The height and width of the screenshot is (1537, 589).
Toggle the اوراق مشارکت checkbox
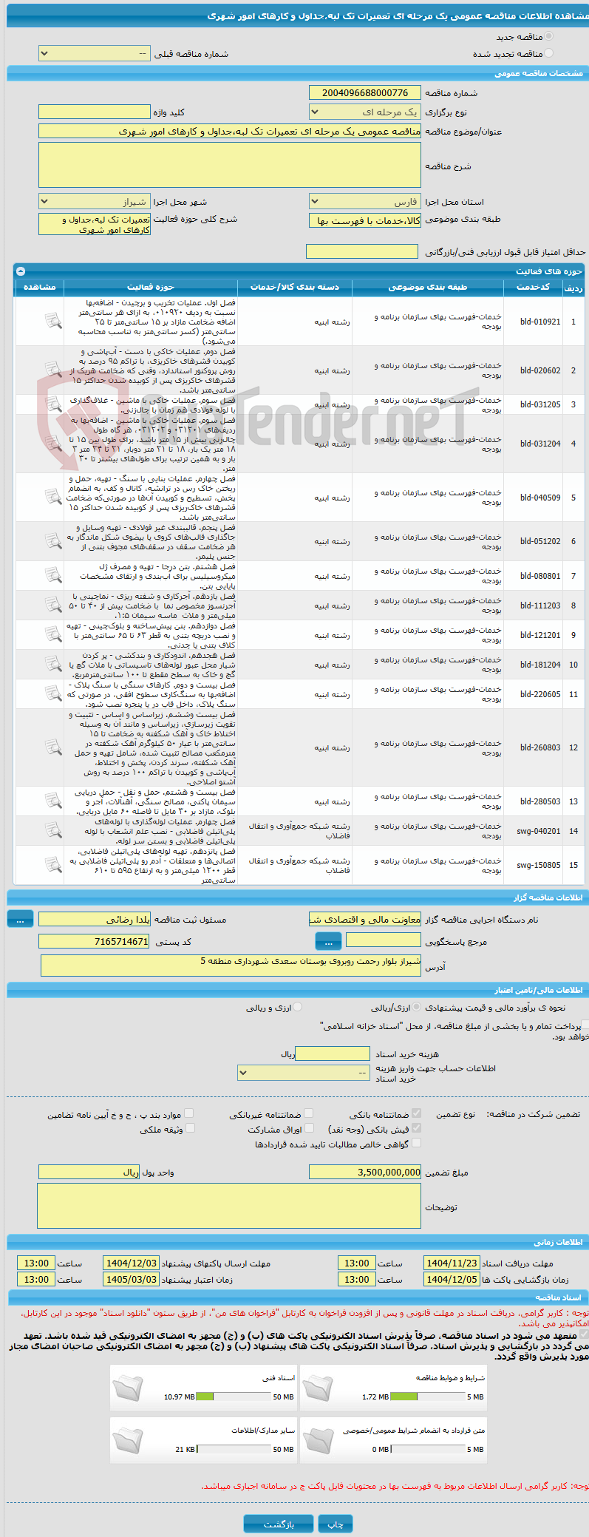click(310, 1128)
